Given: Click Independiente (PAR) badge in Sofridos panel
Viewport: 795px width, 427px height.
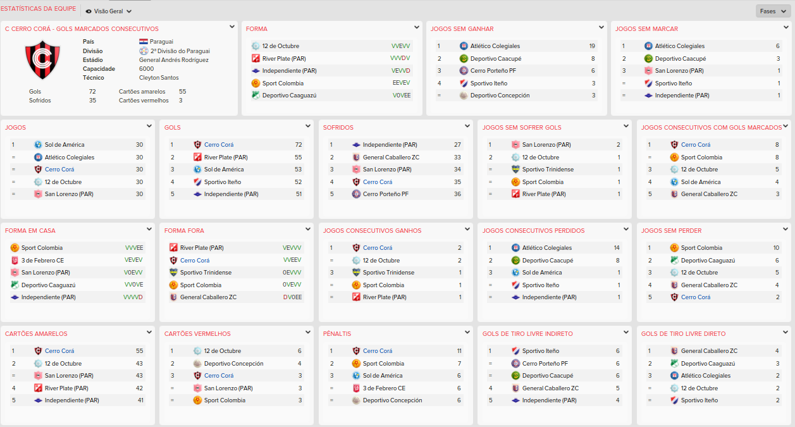Looking at the screenshot, I should pos(356,145).
